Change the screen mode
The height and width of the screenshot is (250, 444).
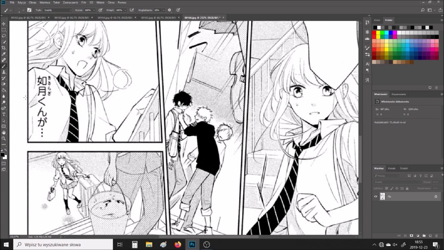[x=4, y=170]
